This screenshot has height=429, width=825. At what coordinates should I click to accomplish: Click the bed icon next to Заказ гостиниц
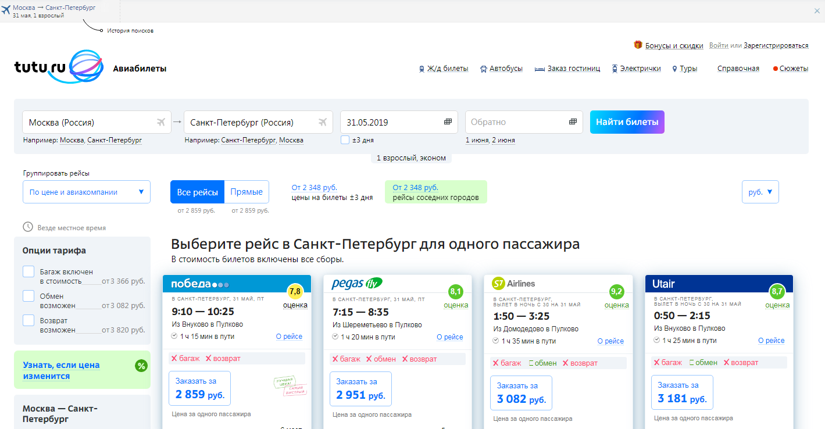tap(540, 69)
